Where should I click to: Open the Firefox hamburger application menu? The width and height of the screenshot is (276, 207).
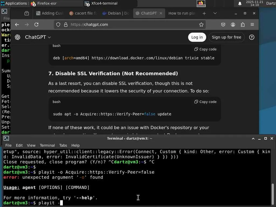252,25
